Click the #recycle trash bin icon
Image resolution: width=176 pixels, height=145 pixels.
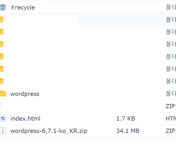[3, 7]
